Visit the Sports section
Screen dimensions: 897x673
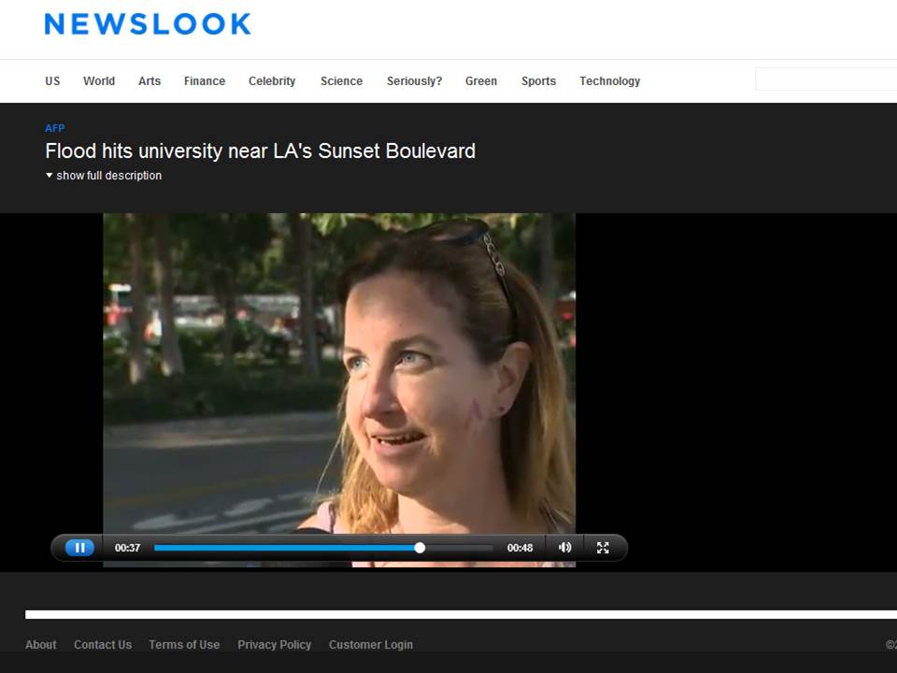538,81
